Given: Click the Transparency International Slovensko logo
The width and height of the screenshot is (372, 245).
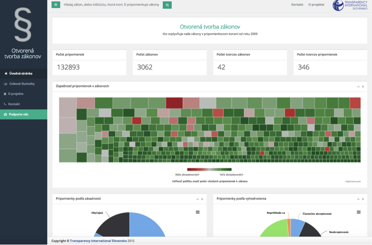Looking at the screenshot, I should coord(350,5).
